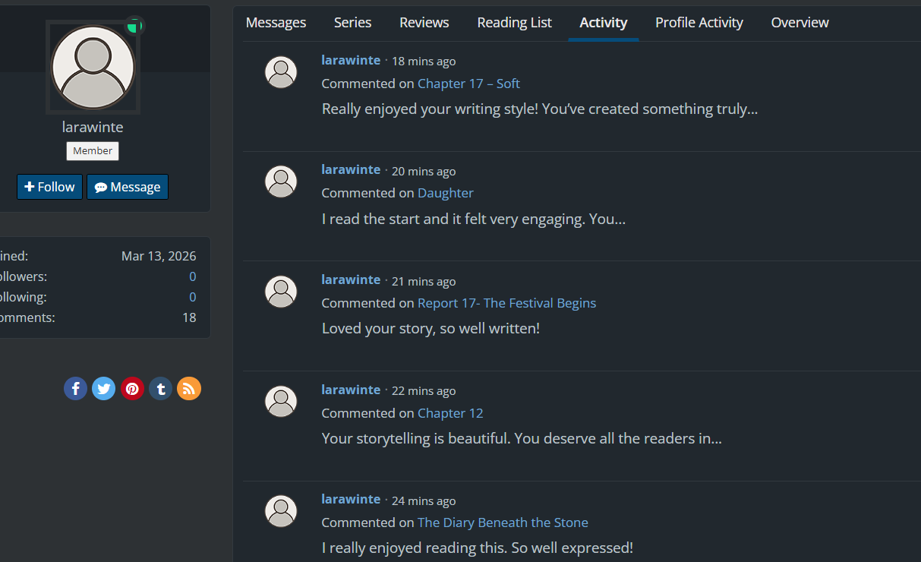Click avatar beside the Daughter comment
Viewport: 921px width, 562px height.
pyautogui.click(x=281, y=182)
